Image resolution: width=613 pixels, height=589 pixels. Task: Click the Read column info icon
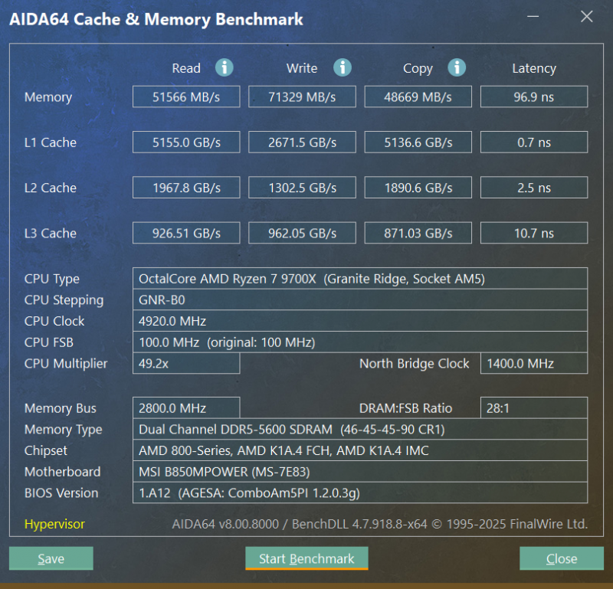pyautogui.click(x=225, y=67)
